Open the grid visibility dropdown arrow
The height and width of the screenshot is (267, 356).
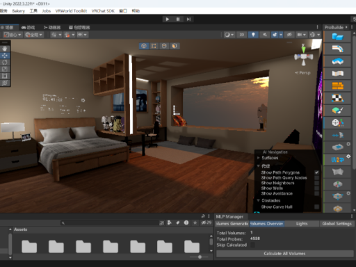60,35
